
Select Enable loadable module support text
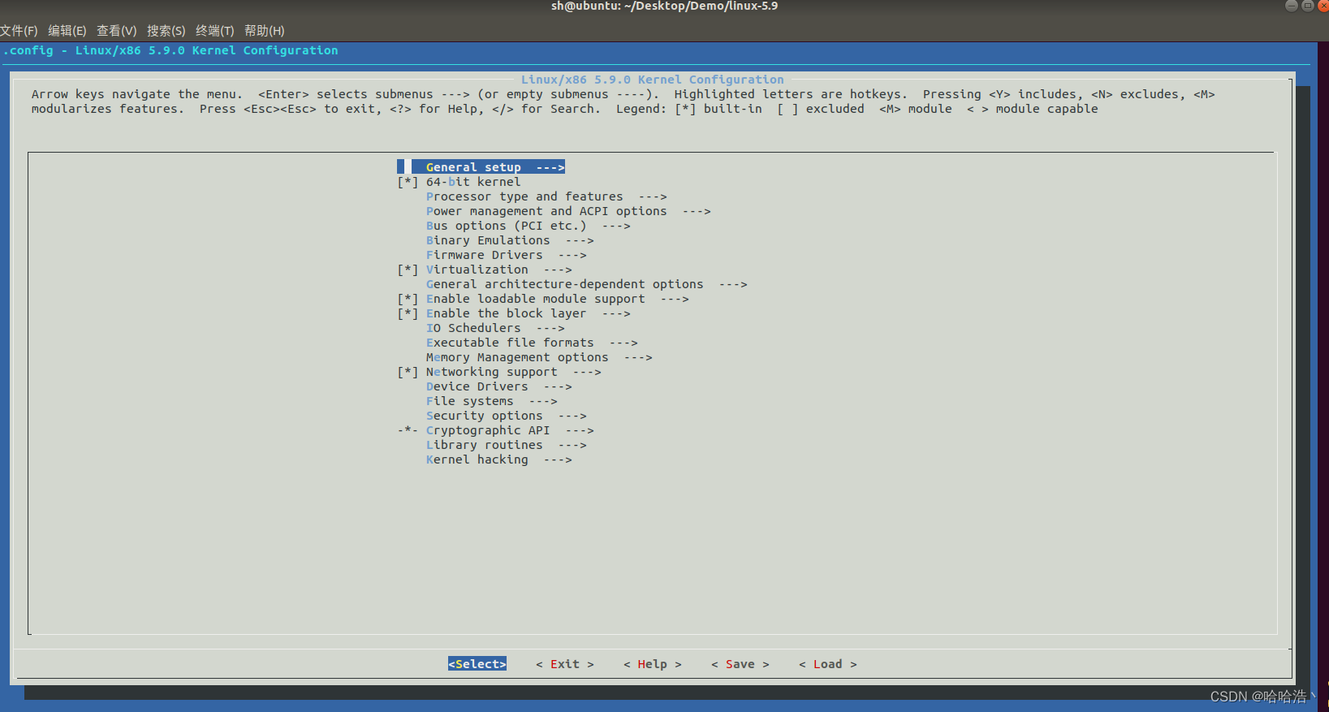click(x=536, y=299)
